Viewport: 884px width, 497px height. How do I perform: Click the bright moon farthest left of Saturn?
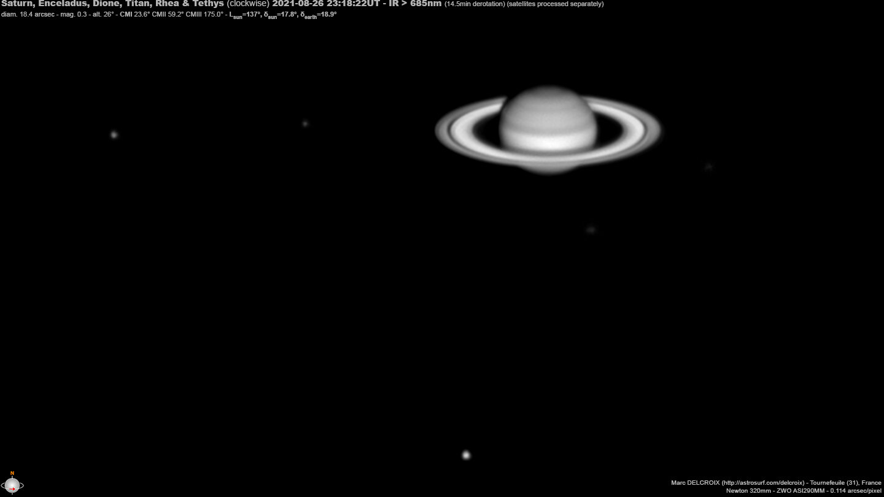(114, 134)
